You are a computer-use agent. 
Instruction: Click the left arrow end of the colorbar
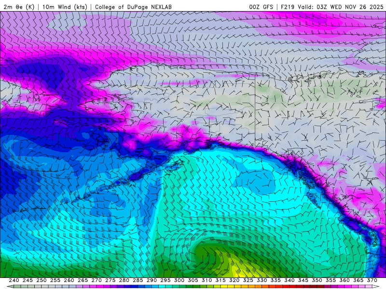coord(10,287)
